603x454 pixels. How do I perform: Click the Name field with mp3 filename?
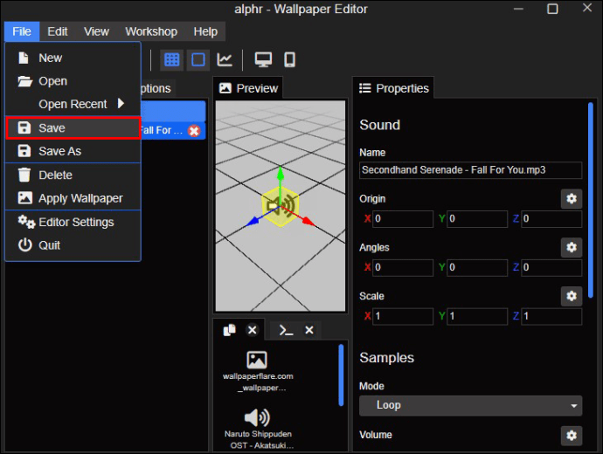click(470, 170)
